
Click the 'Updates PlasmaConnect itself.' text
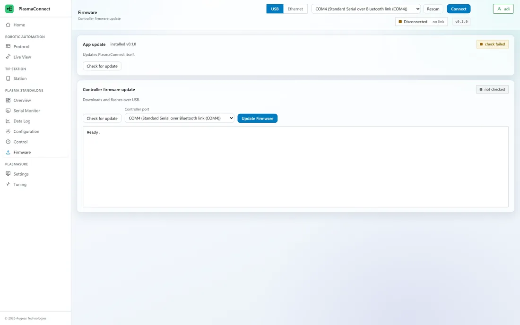[x=109, y=55]
